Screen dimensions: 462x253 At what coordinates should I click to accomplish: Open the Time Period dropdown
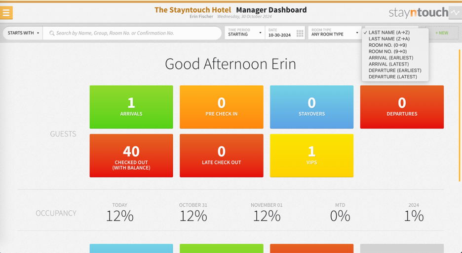point(244,32)
